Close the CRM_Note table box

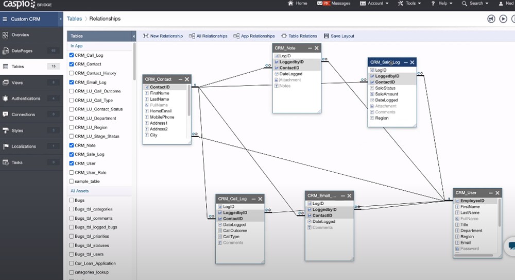click(317, 48)
